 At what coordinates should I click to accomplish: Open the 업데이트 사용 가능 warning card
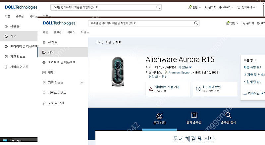(168, 89)
